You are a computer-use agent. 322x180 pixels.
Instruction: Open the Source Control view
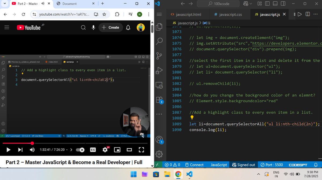pos(159,56)
